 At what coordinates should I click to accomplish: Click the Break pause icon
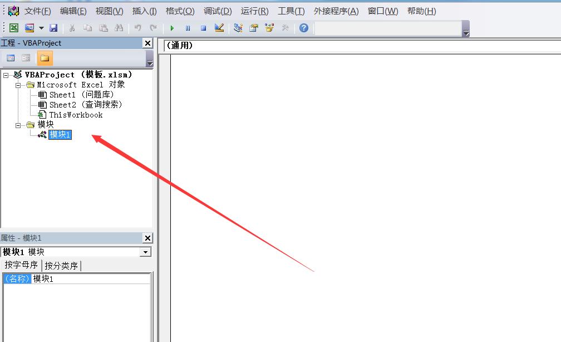pyautogui.click(x=188, y=28)
